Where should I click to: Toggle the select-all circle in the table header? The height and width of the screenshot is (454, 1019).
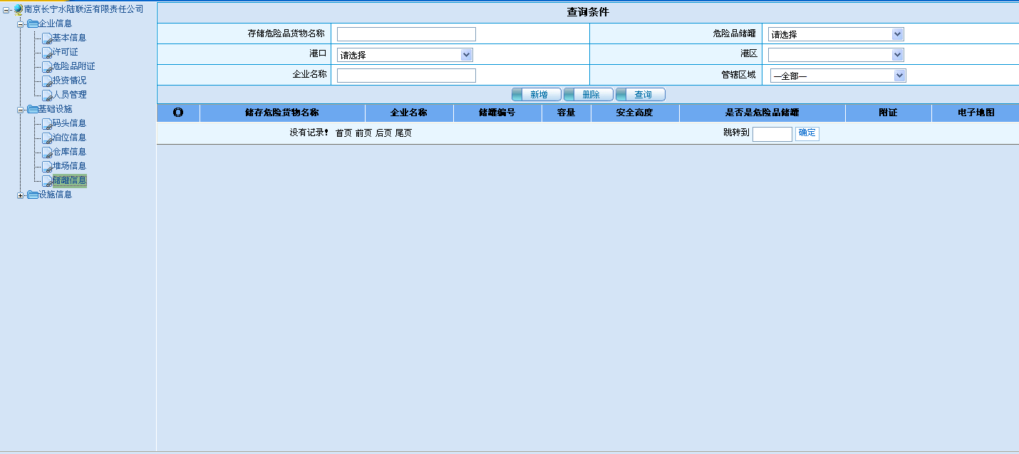(178, 113)
